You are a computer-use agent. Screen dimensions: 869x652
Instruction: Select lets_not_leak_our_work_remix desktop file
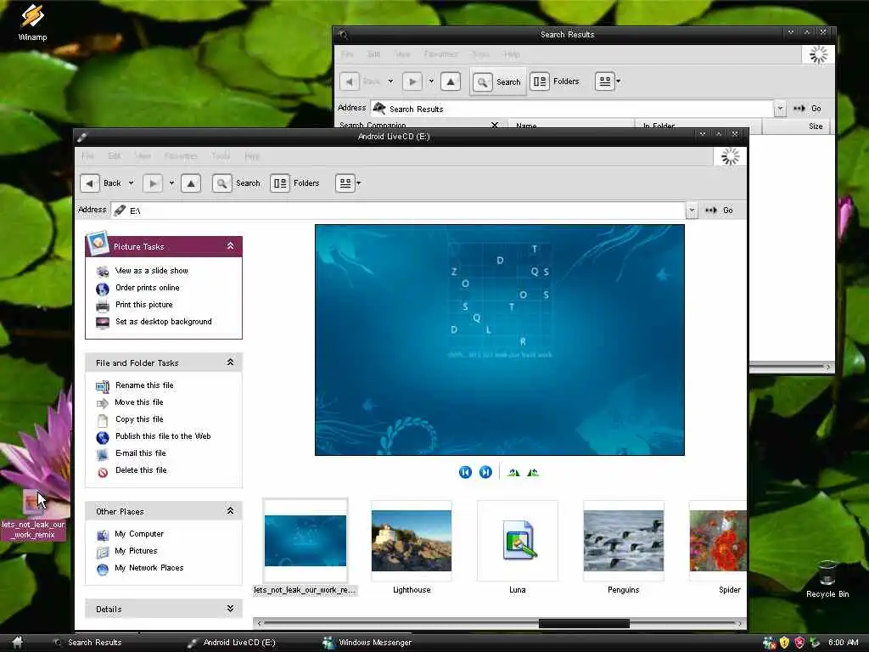tap(34, 515)
